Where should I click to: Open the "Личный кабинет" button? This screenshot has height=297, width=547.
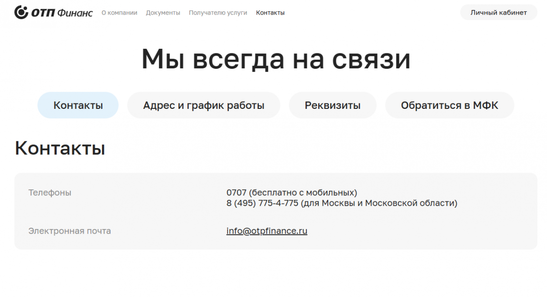tap(499, 12)
